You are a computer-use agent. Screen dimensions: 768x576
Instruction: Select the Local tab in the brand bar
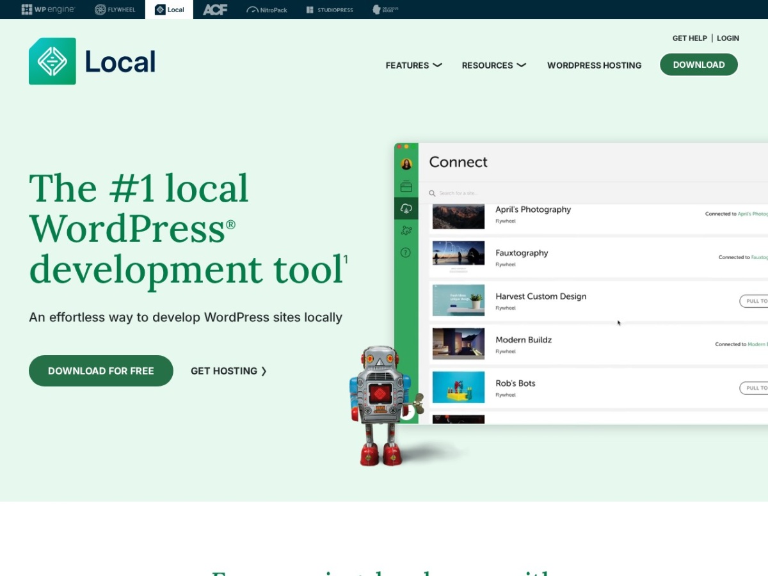tap(170, 10)
